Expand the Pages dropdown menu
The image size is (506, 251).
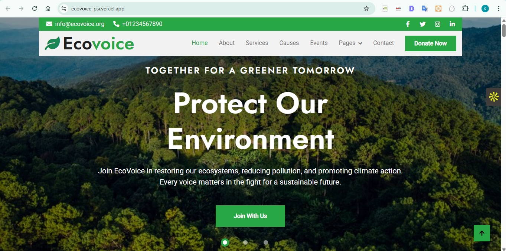pos(350,43)
